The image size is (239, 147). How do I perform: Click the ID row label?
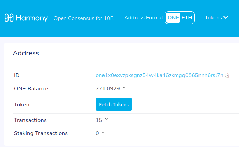tap(17, 75)
